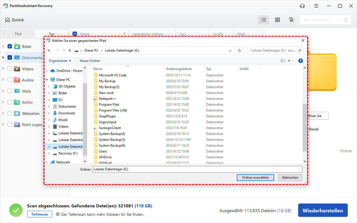Click the info icon beside the Tiefenscan hint
Viewport: 357px width, 223px height.
[x=58, y=214]
